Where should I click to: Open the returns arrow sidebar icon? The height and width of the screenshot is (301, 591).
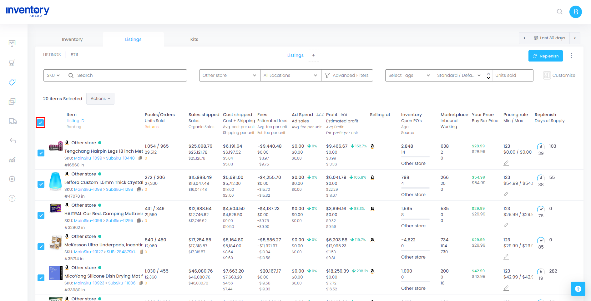pos(13,141)
